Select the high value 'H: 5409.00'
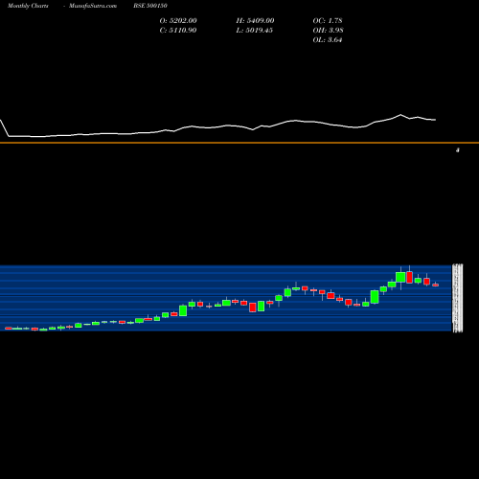 255,21
